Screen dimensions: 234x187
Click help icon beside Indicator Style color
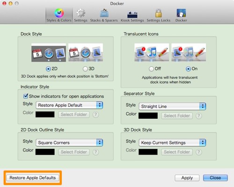[x=95, y=115]
